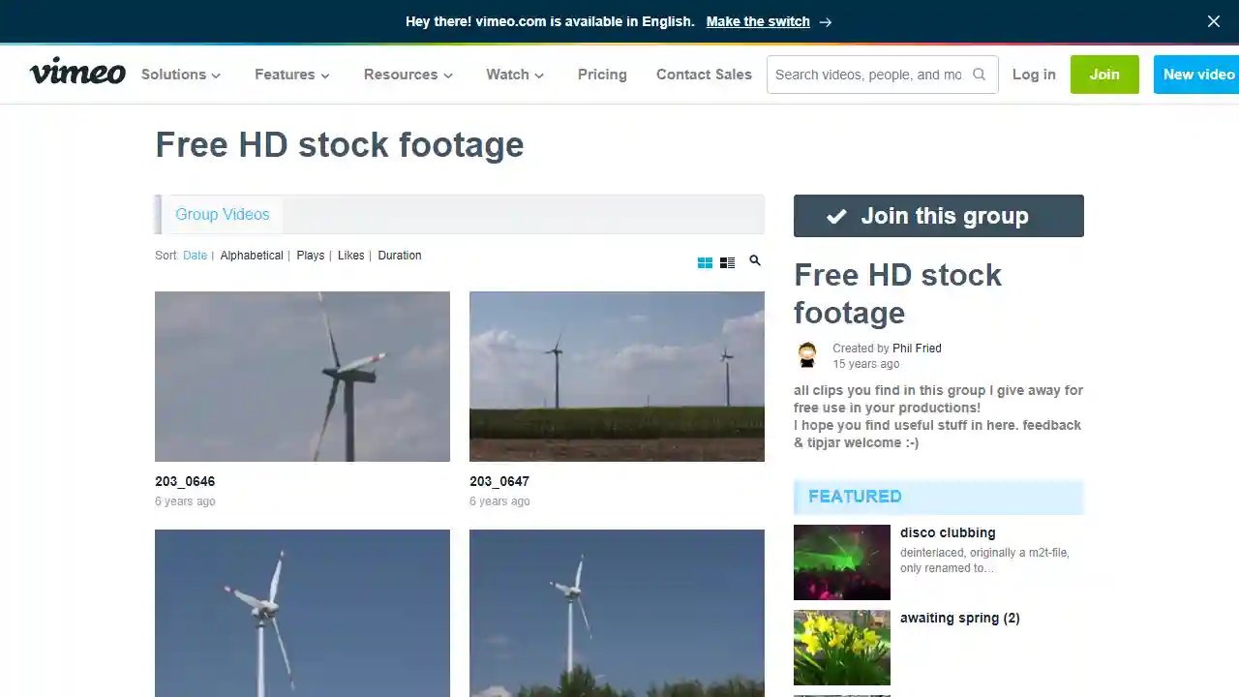Click the Join this group button
This screenshot has width=1239, height=697.
[938, 216]
